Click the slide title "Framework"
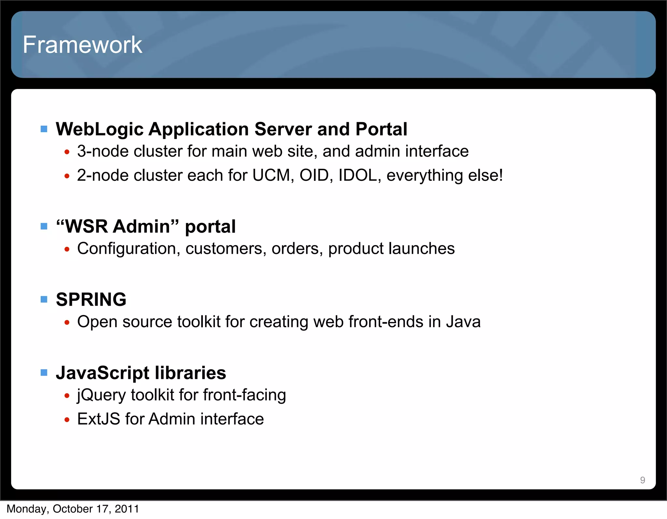667x519 pixels. [82, 45]
